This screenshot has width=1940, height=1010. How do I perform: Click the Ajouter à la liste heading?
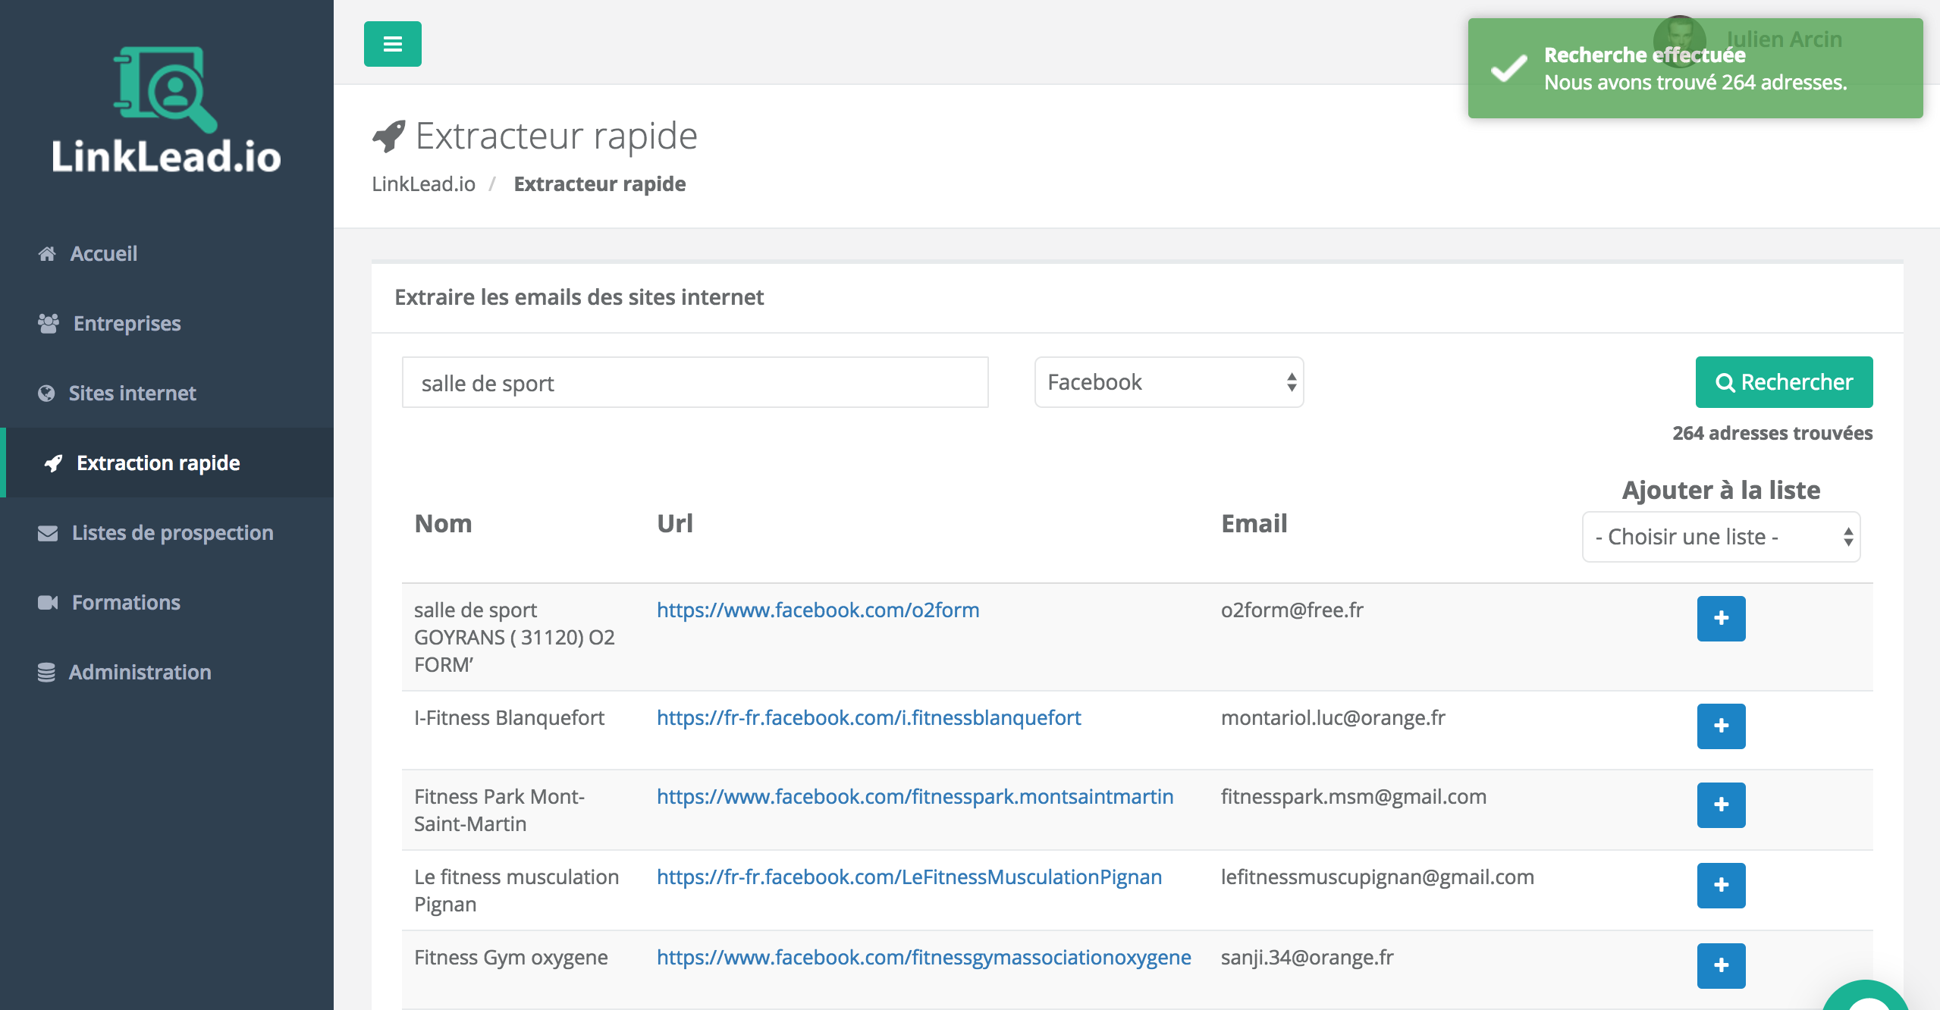1721,490
